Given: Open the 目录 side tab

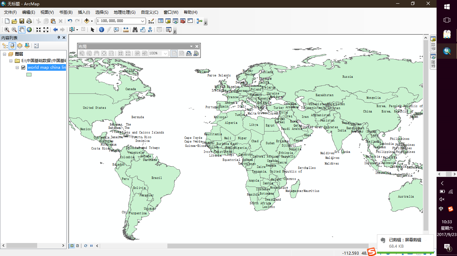Looking at the screenshot, I should coord(433,43).
